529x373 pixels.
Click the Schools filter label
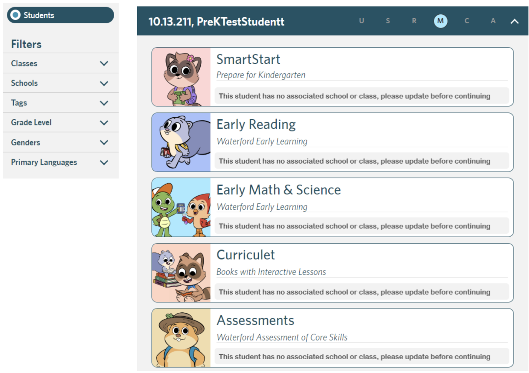(x=24, y=83)
